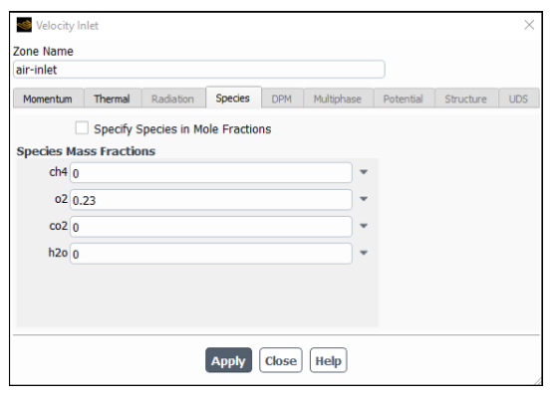Enable Specify Species in Mole Fractions checkbox
Screen dimensions: 552x393
pyautogui.click(x=82, y=128)
